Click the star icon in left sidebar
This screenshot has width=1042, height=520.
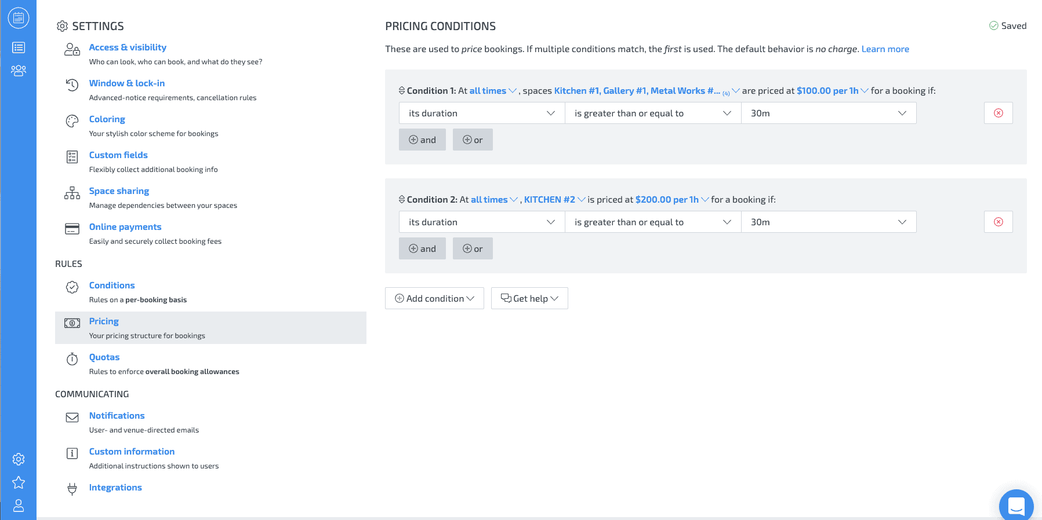pos(19,482)
